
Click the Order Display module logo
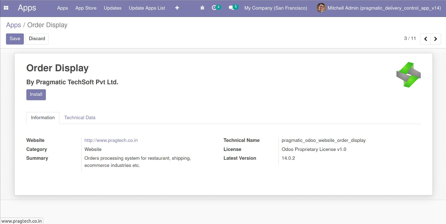click(x=408, y=75)
